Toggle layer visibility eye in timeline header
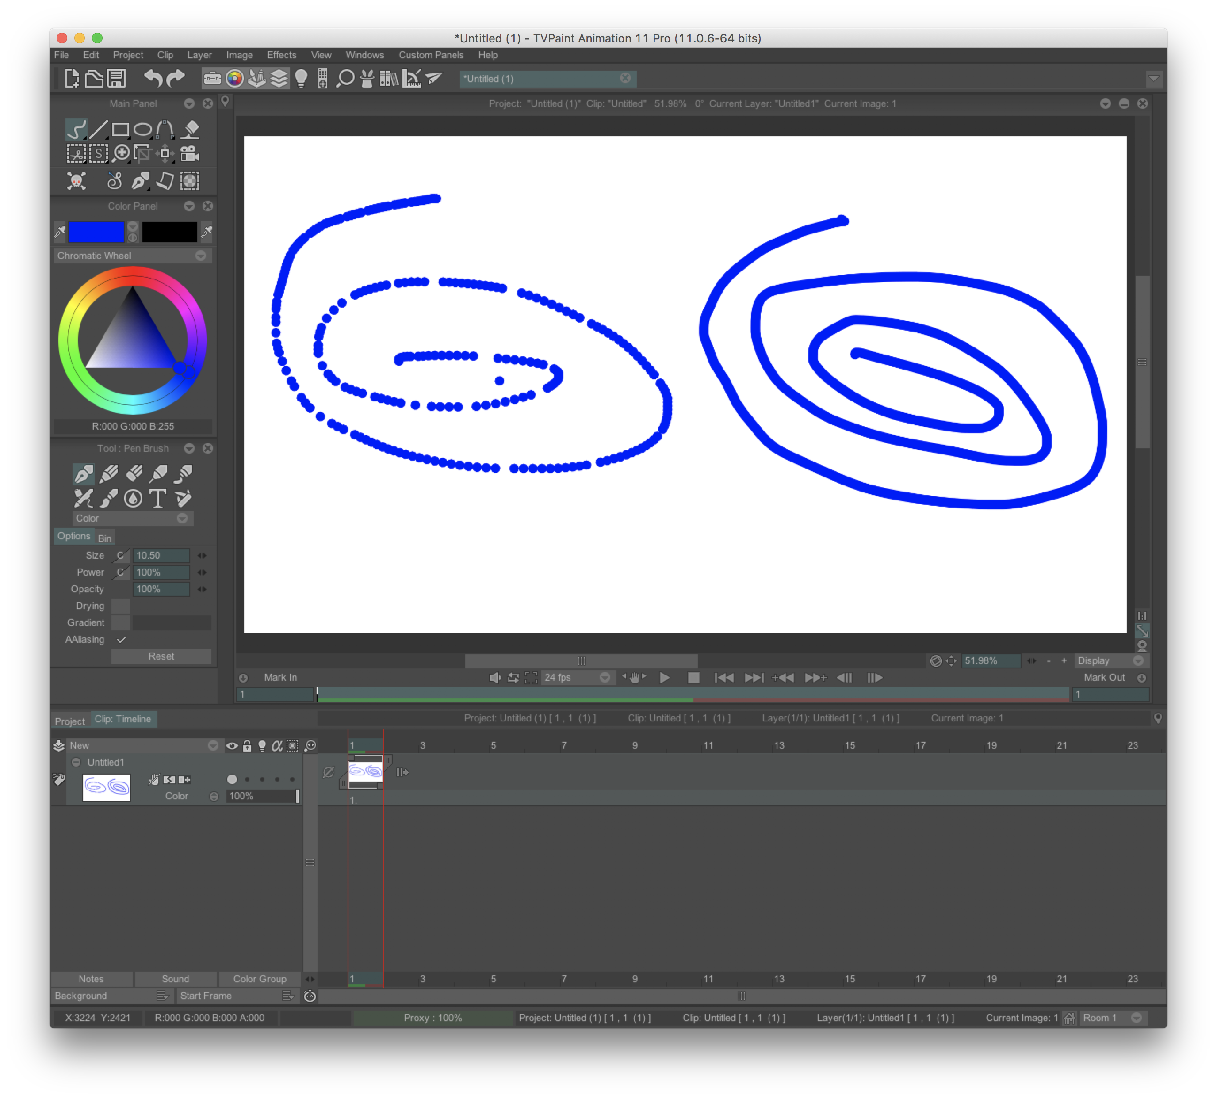The image size is (1217, 1099). click(x=232, y=746)
